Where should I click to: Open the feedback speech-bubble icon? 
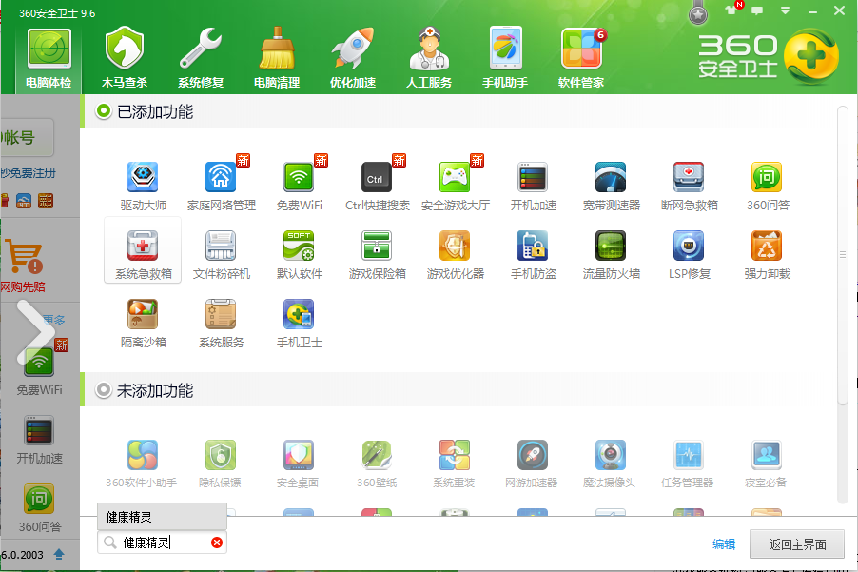[757, 10]
